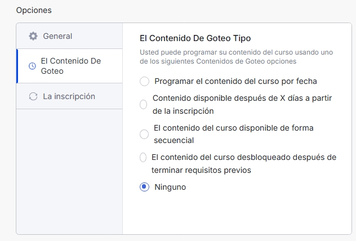This screenshot has width=356, height=241.
Task: Click the circular arrows icon beside La inscripción
Action: click(33, 96)
